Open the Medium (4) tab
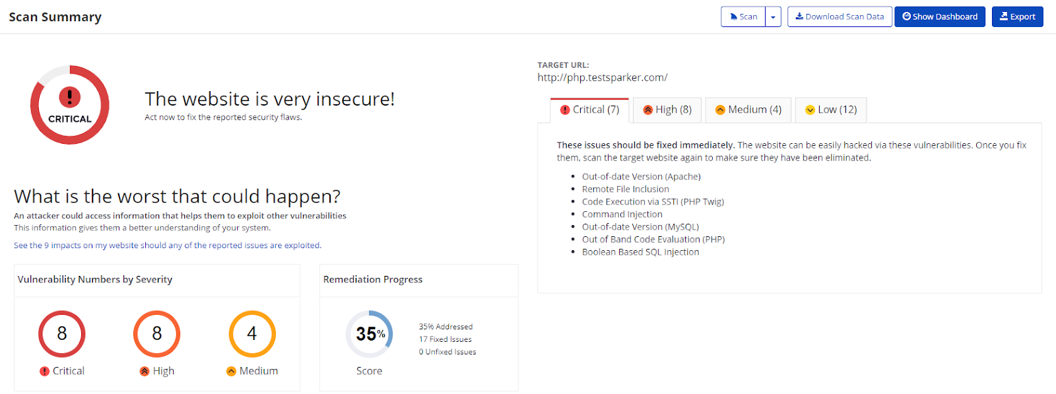Image resolution: width=1056 pixels, height=394 pixels. 748,110
